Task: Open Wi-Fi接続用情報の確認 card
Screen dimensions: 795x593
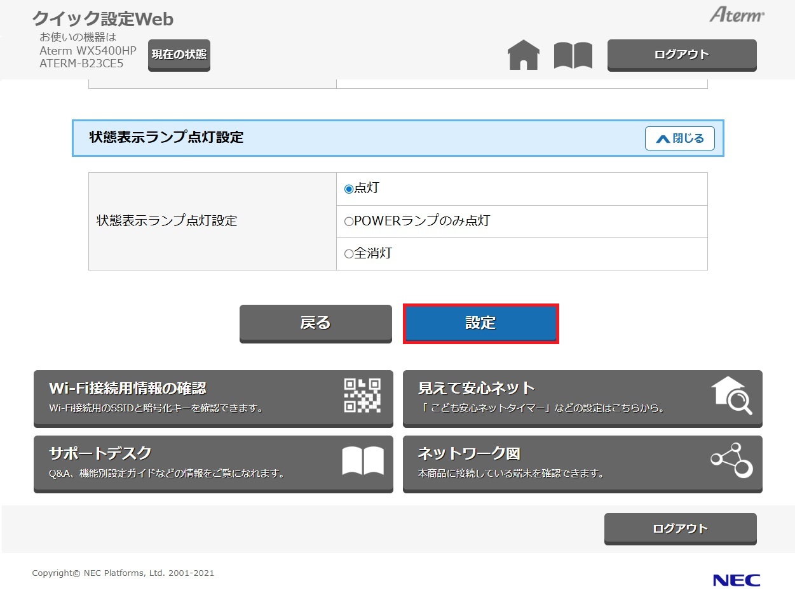Action: 214,399
